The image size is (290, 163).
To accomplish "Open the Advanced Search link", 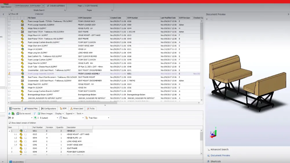I will 219,149.
